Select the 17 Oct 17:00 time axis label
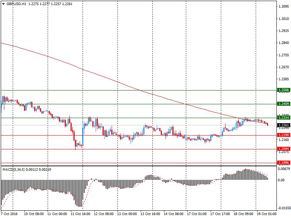Screen dimensions: 291x218 (x=220, y=214)
